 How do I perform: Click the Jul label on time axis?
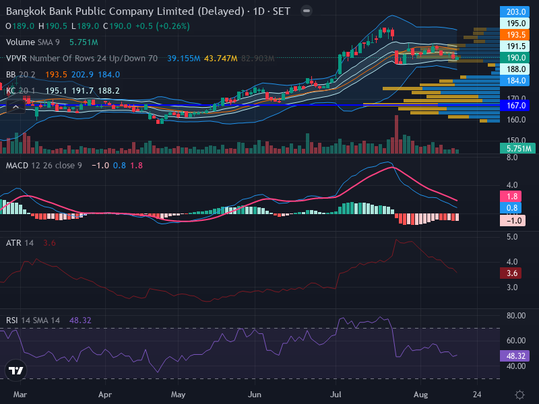pyautogui.click(x=336, y=395)
